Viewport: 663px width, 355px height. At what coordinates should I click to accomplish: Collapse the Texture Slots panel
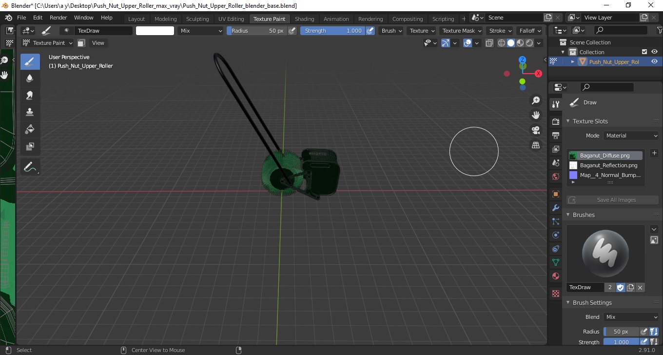pos(568,121)
